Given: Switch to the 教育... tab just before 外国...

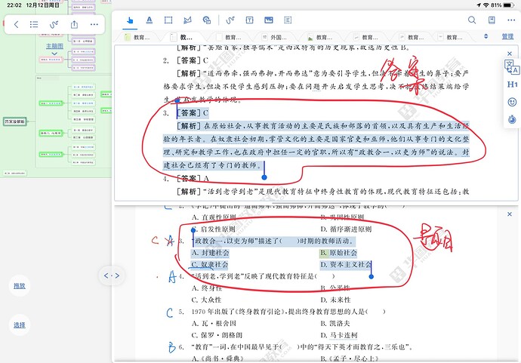Looking at the screenshot, I should pyautogui.click(x=230, y=37).
